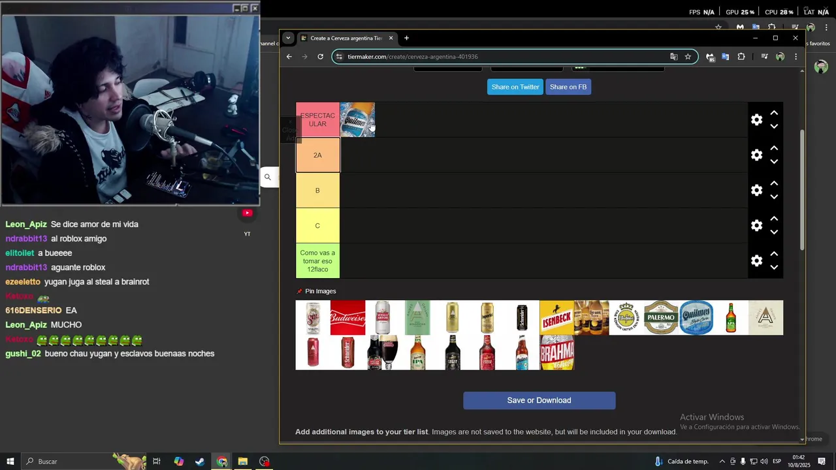Move B tier up with arrow
The image size is (836, 470).
(x=774, y=183)
